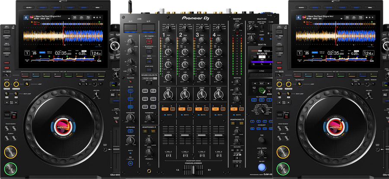Tap Beat FX BEAT left arrow
Screen dimensions: 389x179
(256, 83)
